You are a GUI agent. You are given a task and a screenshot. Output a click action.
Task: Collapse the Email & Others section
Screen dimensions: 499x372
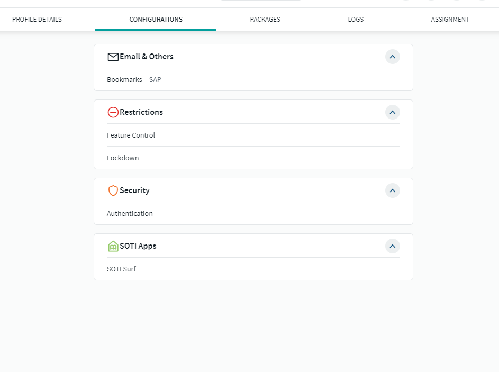[x=392, y=57]
